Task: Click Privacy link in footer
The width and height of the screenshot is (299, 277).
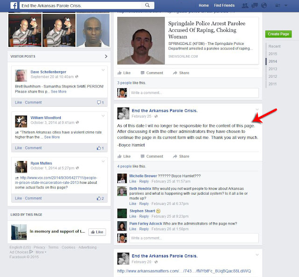Action: (39, 248)
